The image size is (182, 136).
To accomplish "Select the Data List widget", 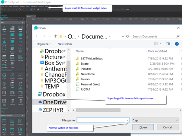I will tap(12, 58).
